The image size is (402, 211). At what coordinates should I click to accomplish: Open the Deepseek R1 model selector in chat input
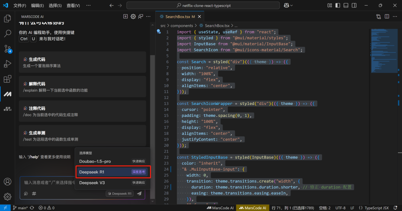tap(119, 194)
